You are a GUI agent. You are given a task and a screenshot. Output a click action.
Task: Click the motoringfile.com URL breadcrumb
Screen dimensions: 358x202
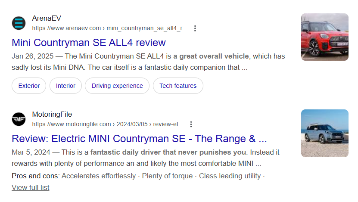107,124
